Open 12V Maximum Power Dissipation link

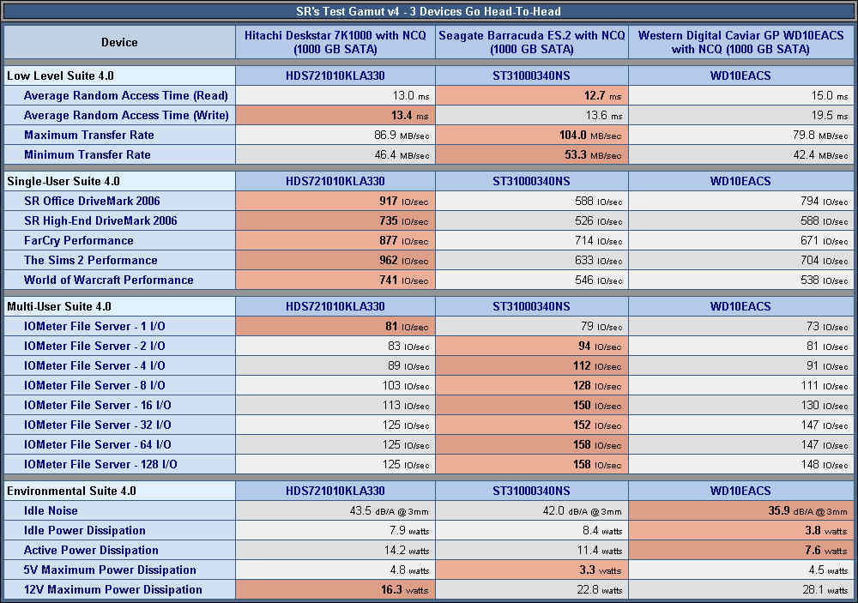[x=113, y=589]
